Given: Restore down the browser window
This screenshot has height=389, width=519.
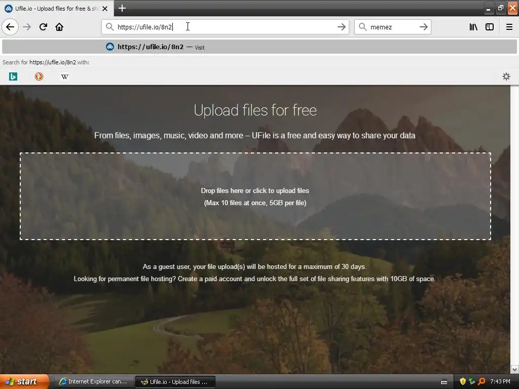Looking at the screenshot, I should 500,8.
